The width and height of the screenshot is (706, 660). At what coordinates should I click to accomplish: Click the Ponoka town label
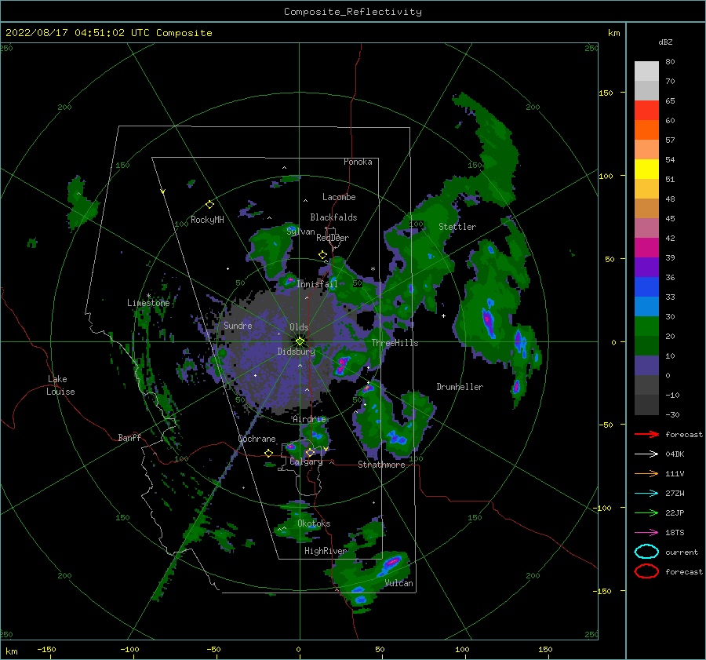[358, 162]
